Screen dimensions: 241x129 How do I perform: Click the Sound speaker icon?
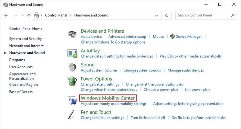(x=72, y=67)
